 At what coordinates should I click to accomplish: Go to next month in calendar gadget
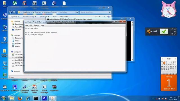point(175,59)
